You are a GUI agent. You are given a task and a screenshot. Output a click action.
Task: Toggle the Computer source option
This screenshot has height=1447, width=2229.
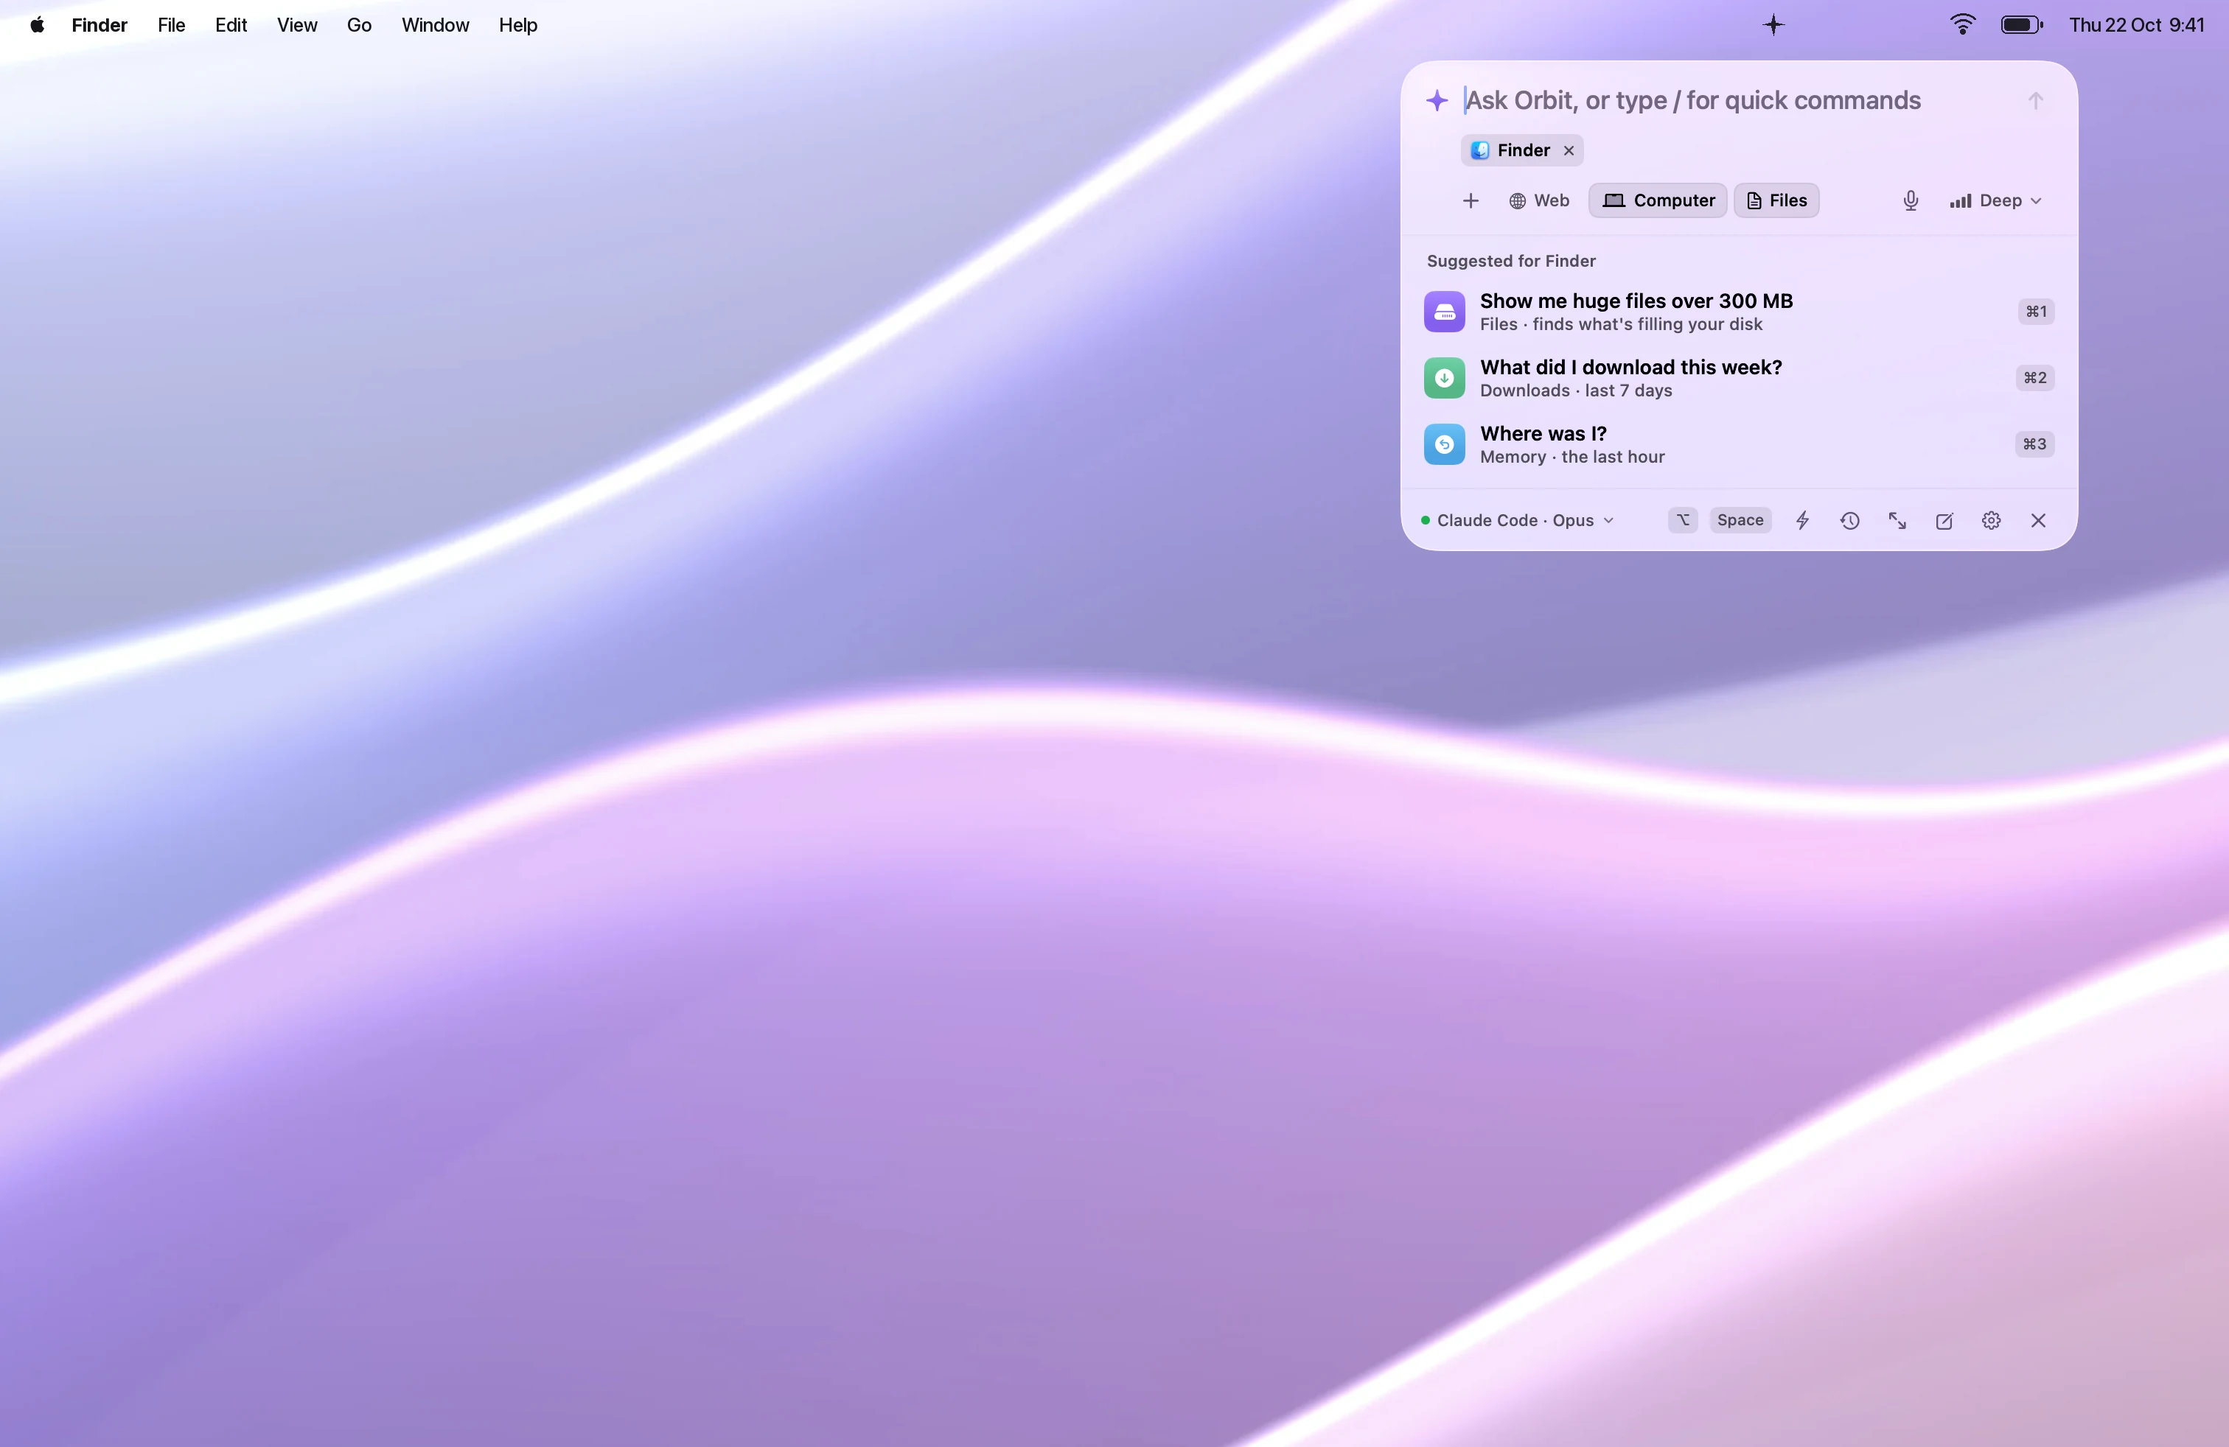(x=1658, y=200)
